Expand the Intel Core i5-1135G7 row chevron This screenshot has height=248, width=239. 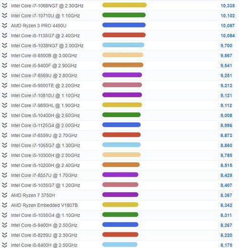click(4, 36)
